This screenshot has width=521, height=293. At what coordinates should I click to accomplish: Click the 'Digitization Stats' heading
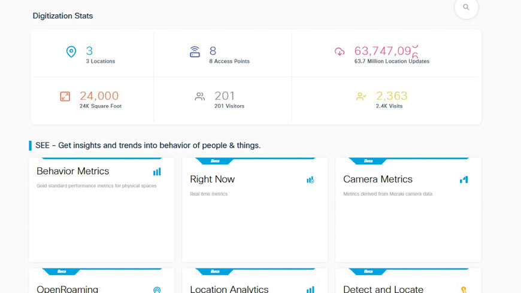point(63,16)
